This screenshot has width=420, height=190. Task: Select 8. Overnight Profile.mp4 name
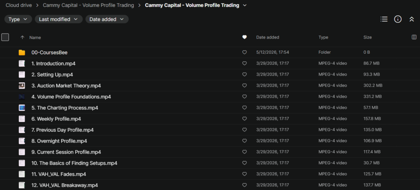pyautogui.click(x=59, y=141)
